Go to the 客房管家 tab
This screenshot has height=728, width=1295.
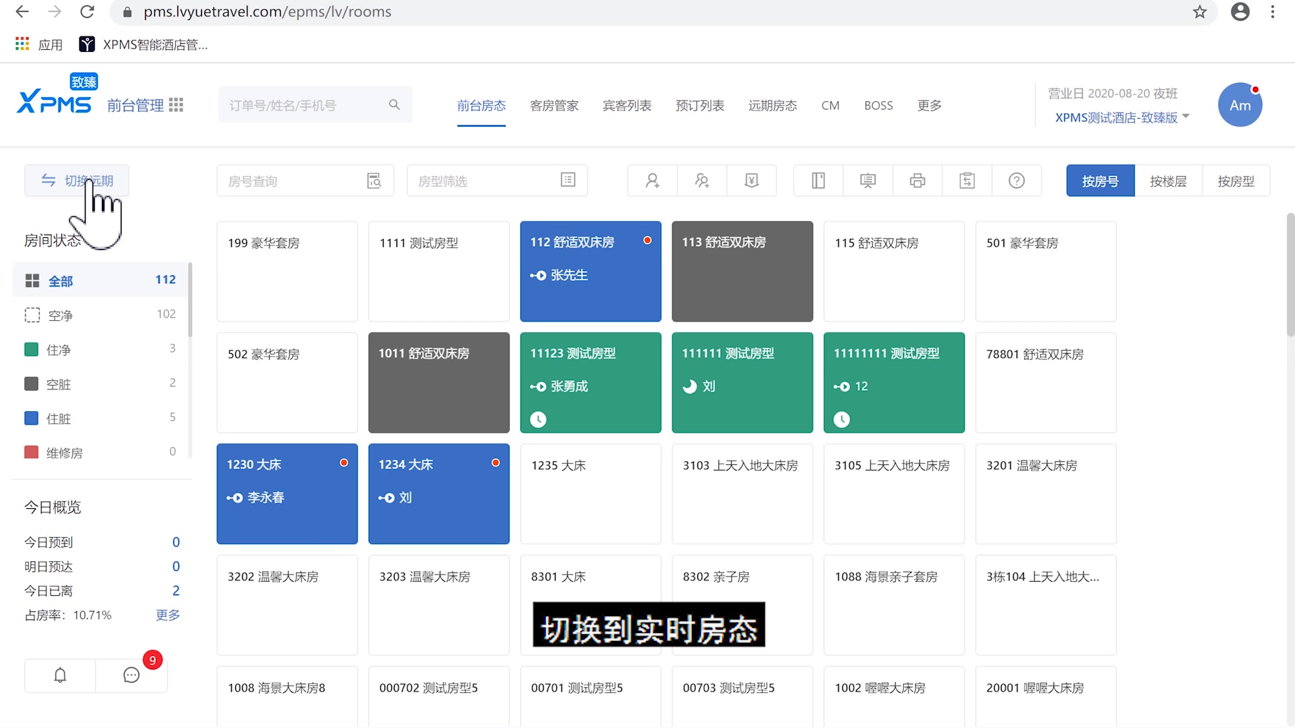554,105
